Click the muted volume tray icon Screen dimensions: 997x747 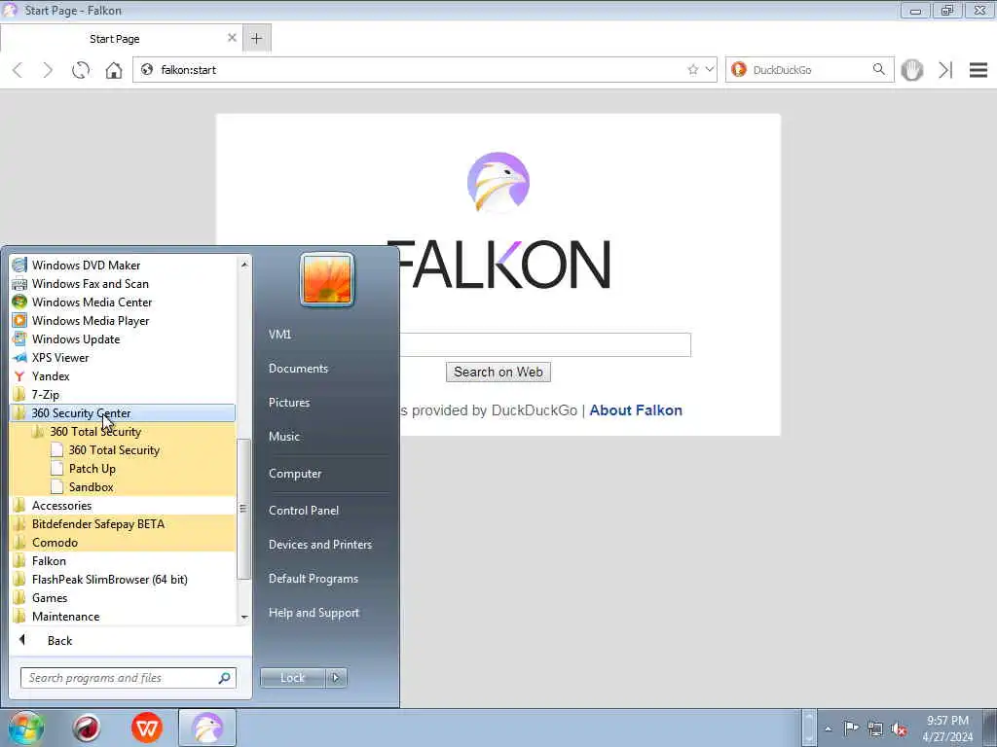click(x=899, y=729)
